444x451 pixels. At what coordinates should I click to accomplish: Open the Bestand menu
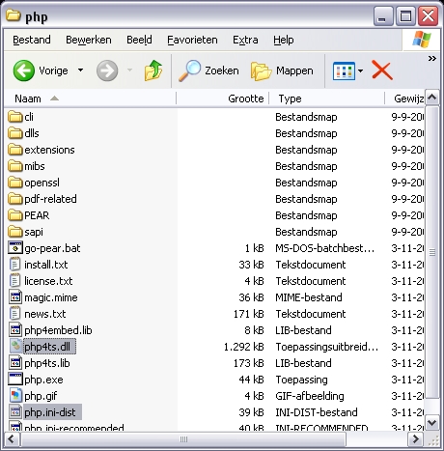(32, 40)
